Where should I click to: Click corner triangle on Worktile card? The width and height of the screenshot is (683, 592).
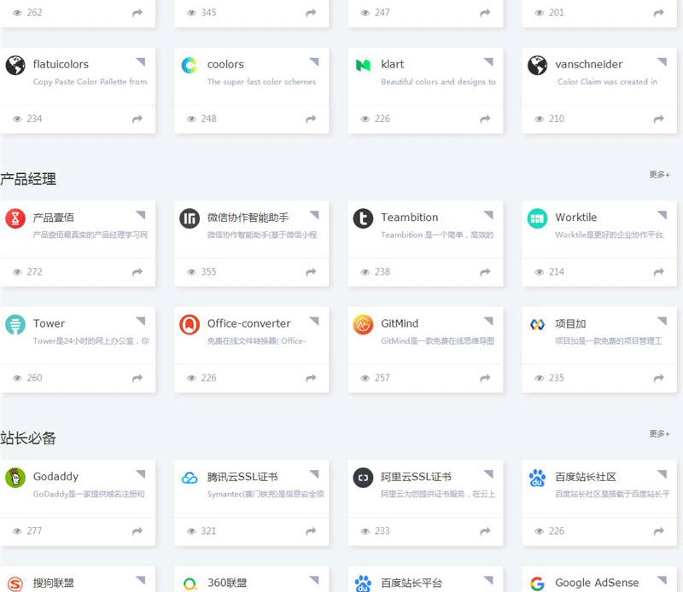pyautogui.click(x=663, y=215)
